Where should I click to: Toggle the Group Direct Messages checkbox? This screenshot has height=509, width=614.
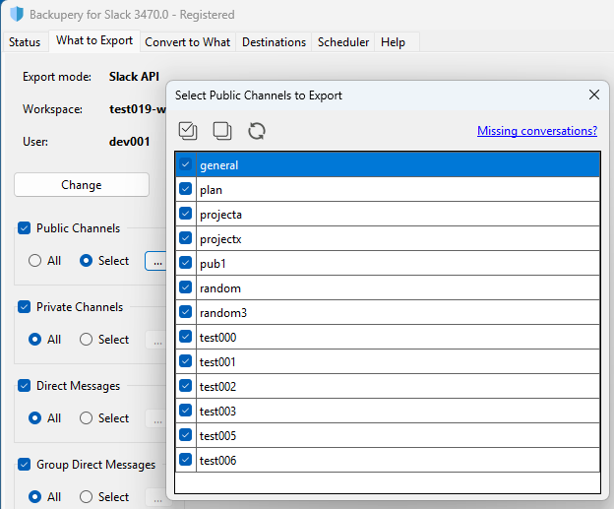(25, 465)
